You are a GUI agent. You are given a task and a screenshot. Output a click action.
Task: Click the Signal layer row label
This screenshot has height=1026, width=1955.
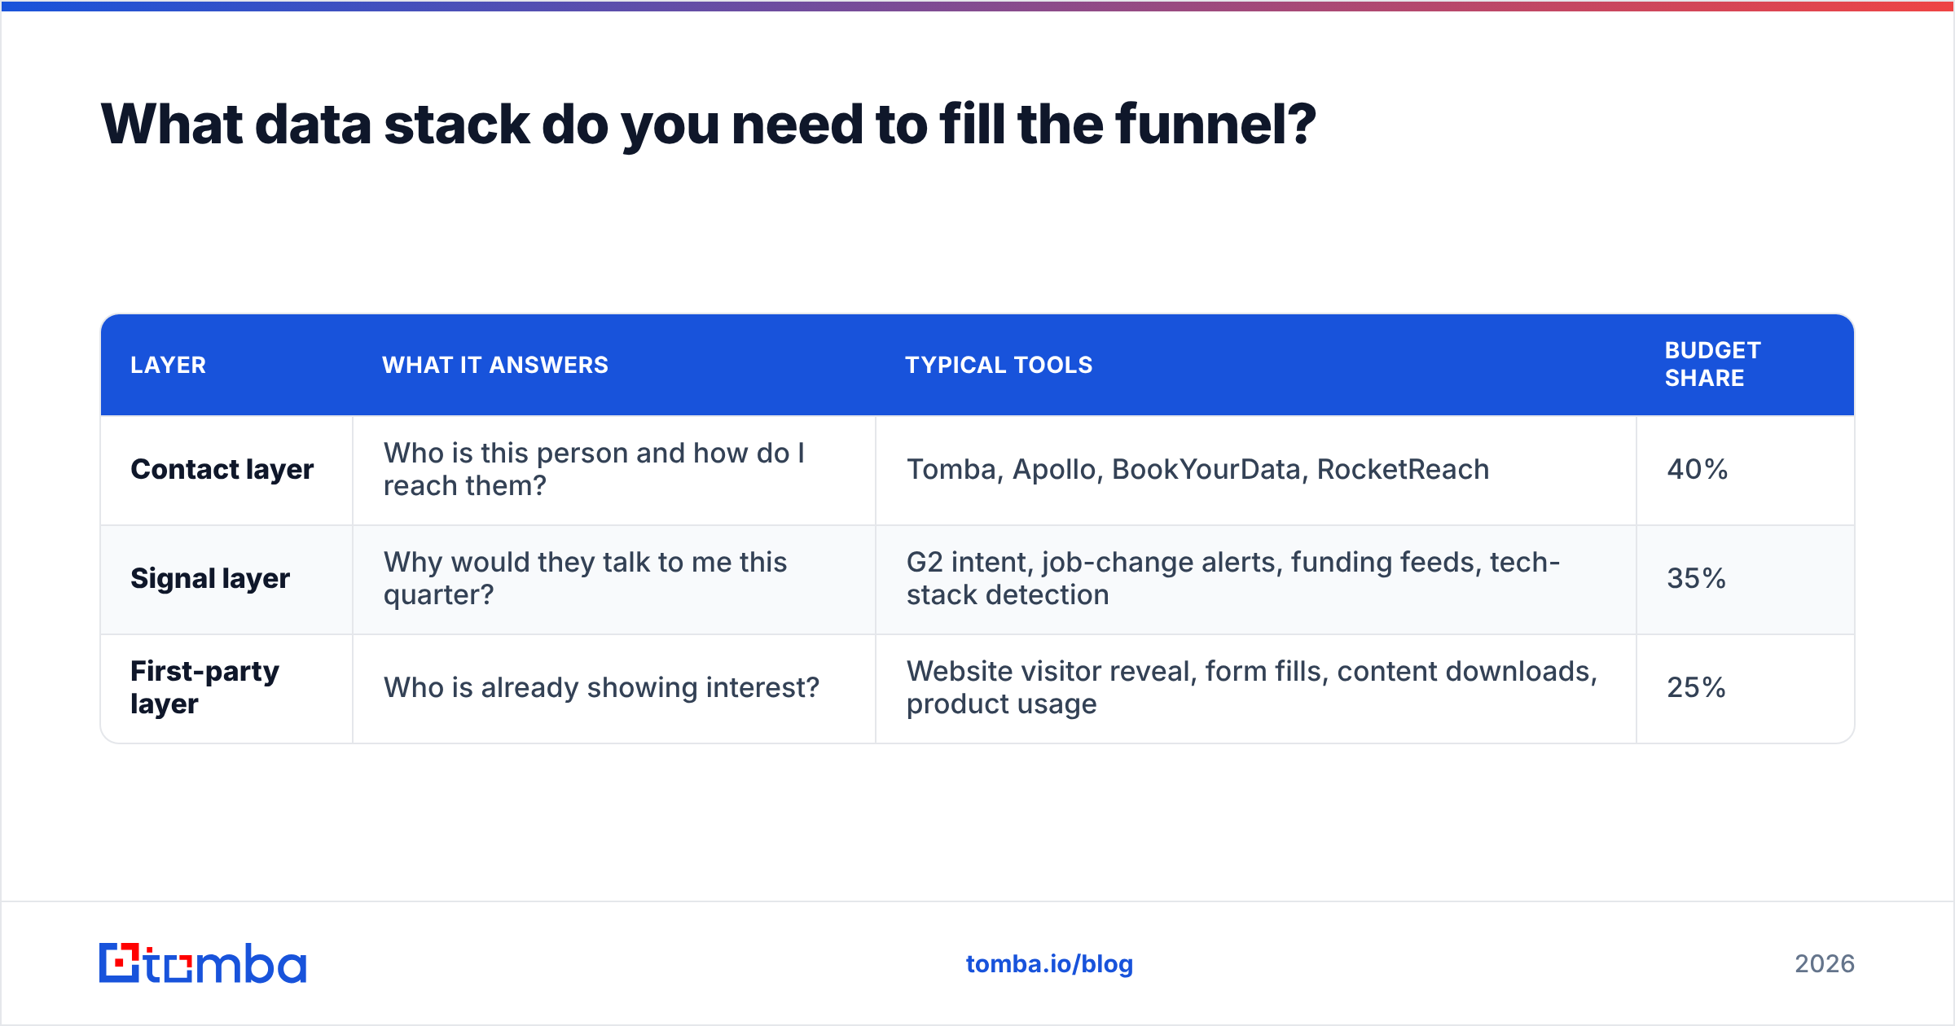pos(210,579)
